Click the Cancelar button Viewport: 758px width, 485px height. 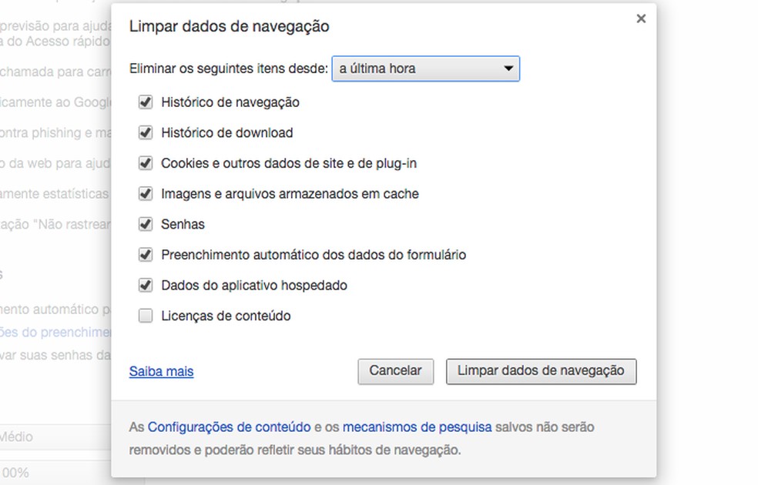point(395,371)
